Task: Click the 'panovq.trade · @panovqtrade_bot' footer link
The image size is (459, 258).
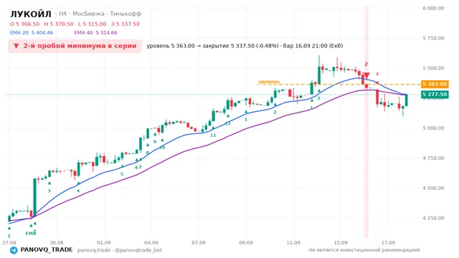Action: point(120,250)
